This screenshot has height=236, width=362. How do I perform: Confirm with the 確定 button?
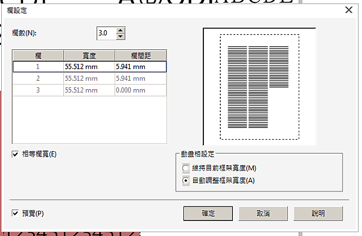[208, 213]
